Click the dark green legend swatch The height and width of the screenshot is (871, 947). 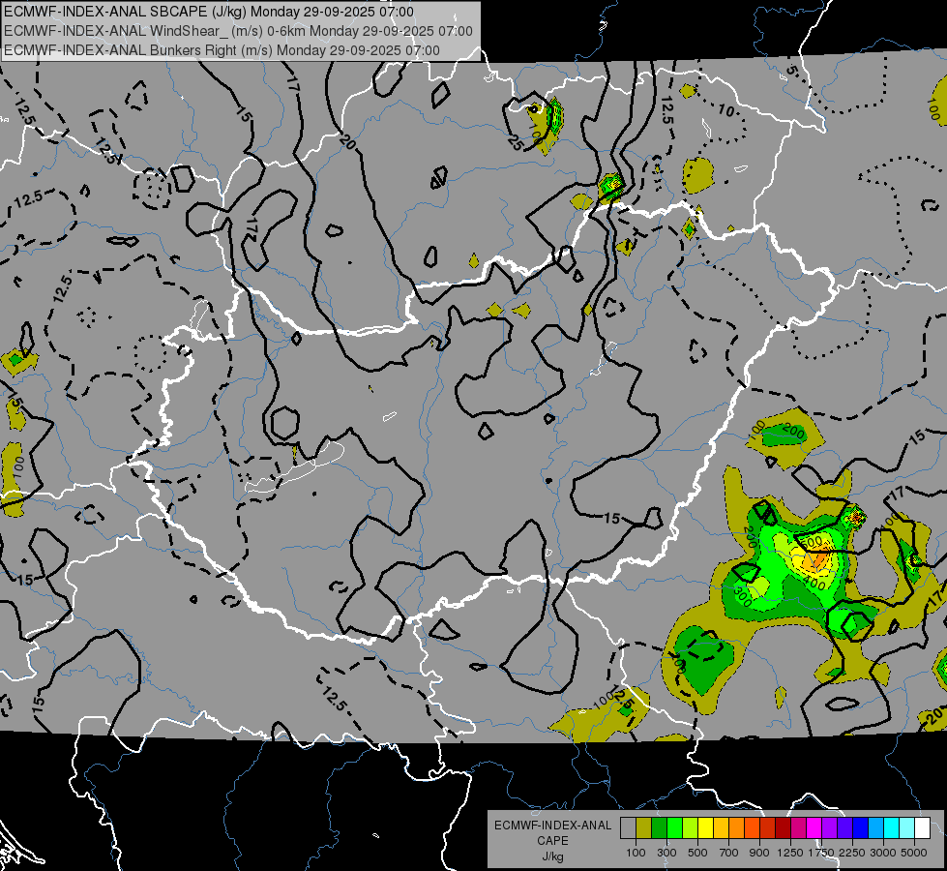659,828
